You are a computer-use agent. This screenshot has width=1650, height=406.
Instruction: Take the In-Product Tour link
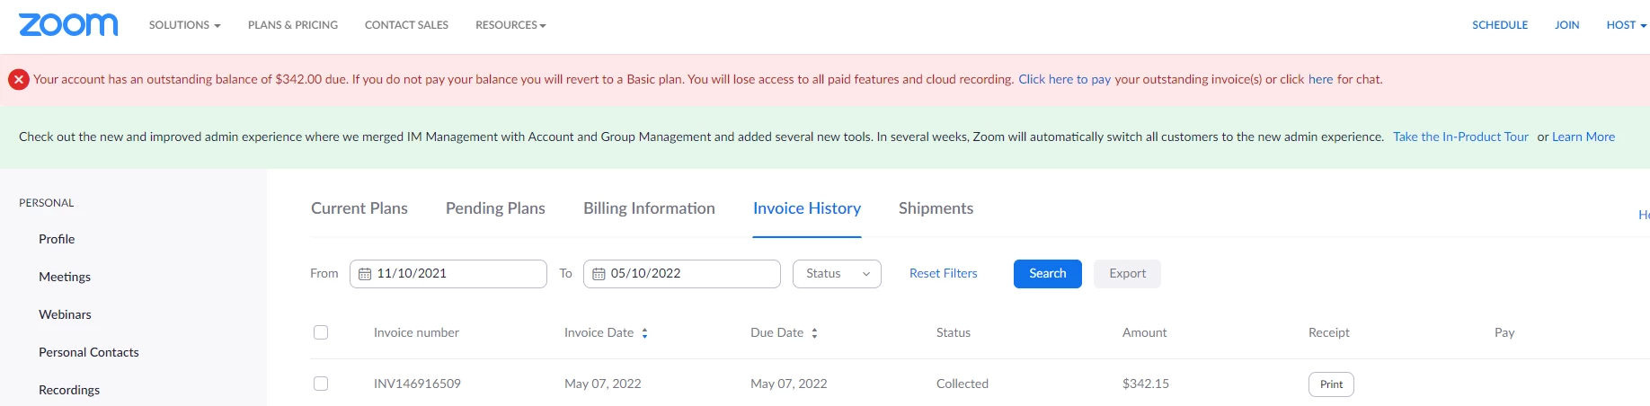click(x=1460, y=137)
